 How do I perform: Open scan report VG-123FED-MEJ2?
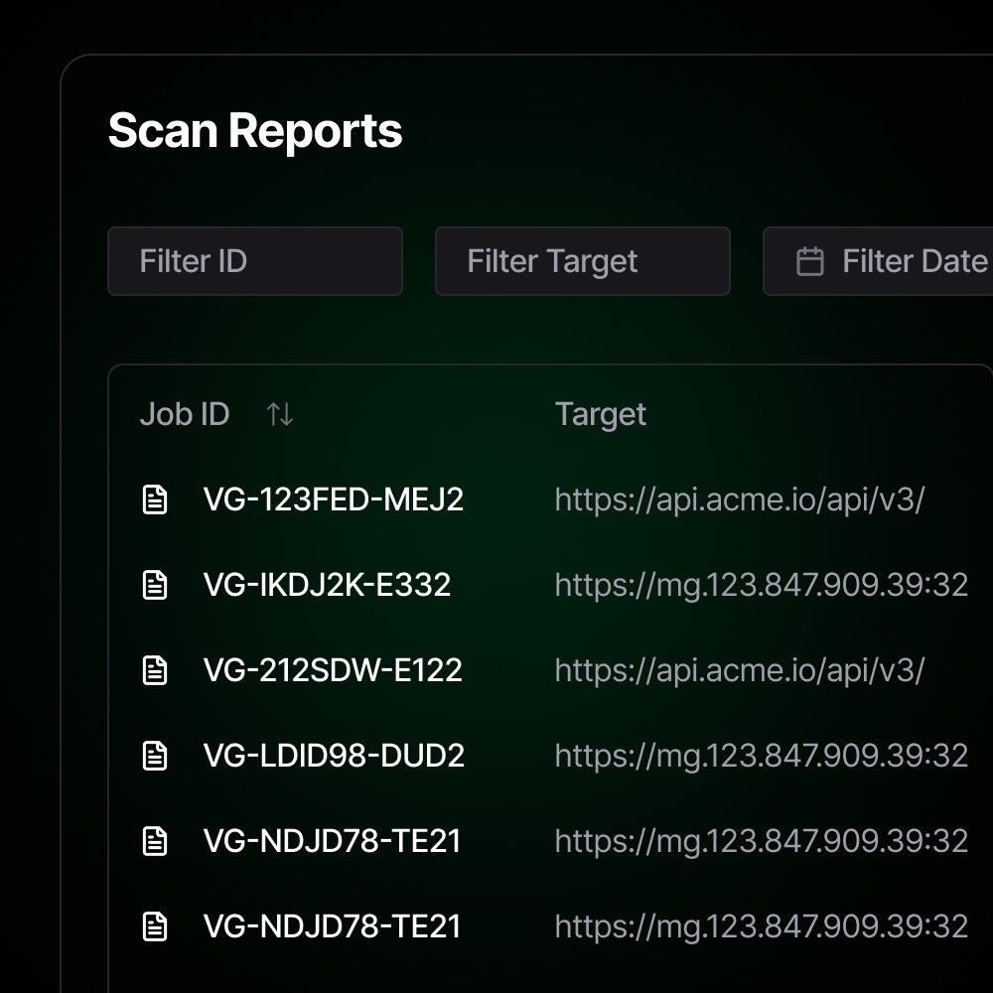tap(334, 499)
